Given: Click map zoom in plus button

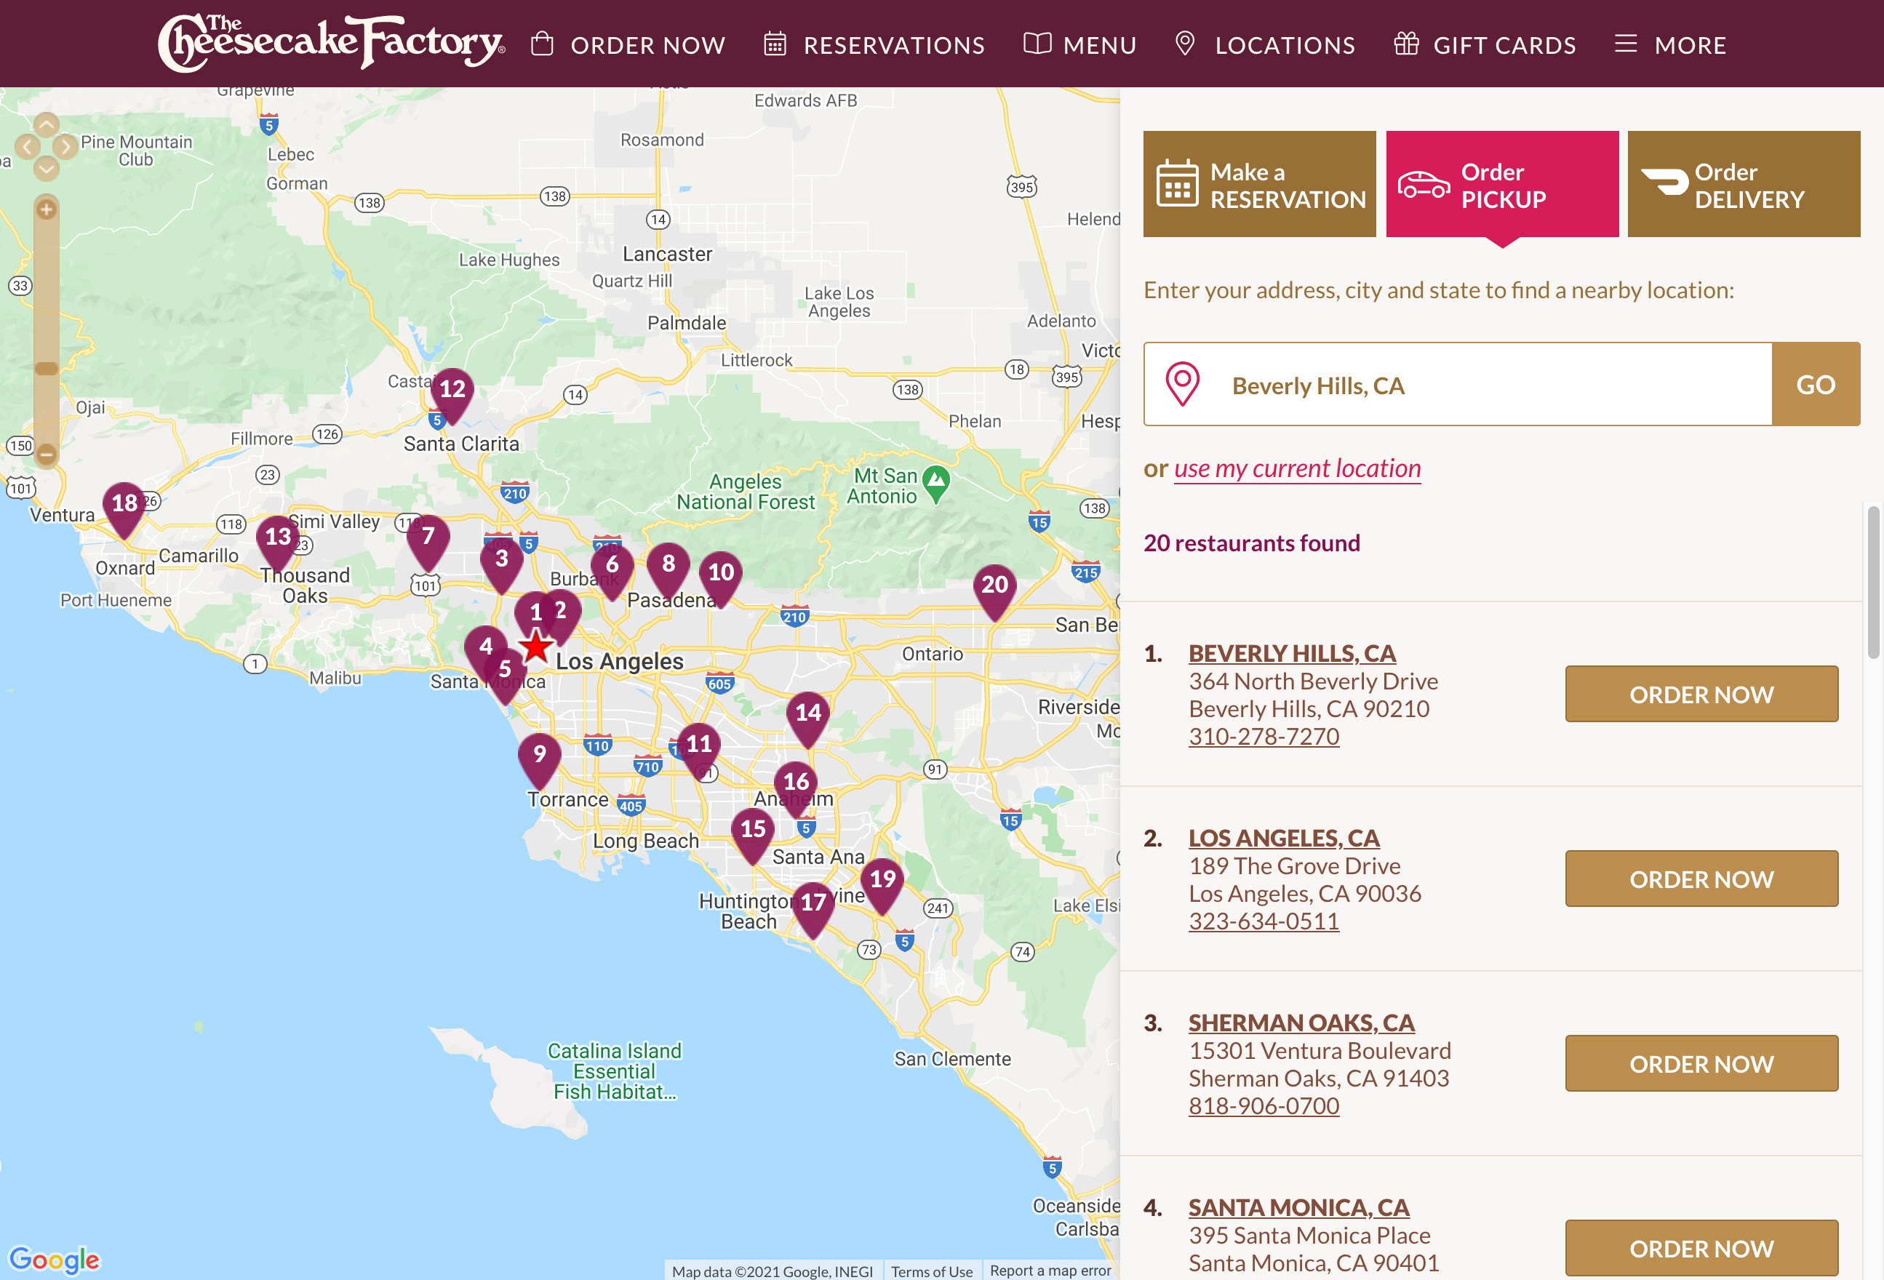Looking at the screenshot, I should pyautogui.click(x=47, y=209).
